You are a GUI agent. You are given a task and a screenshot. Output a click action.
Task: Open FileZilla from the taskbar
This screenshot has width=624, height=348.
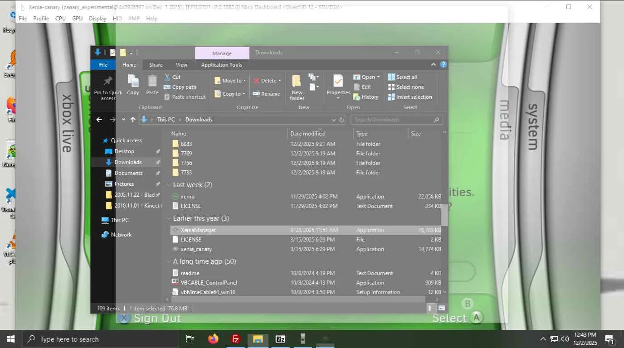coord(236,339)
